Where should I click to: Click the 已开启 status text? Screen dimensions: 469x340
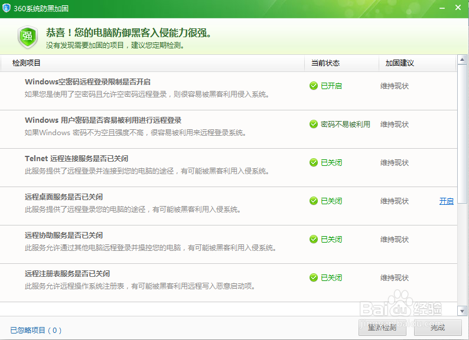(x=331, y=86)
